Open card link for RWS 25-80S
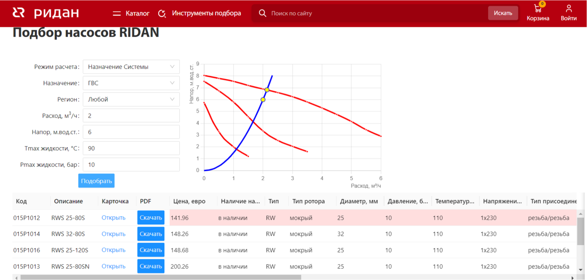The width and height of the screenshot is (587, 280). [113, 218]
